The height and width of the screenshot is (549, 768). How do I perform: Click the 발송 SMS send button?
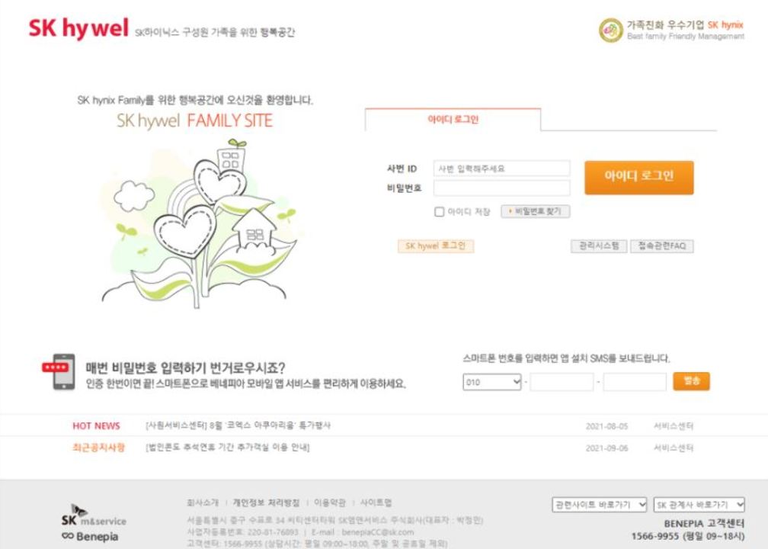[691, 381]
